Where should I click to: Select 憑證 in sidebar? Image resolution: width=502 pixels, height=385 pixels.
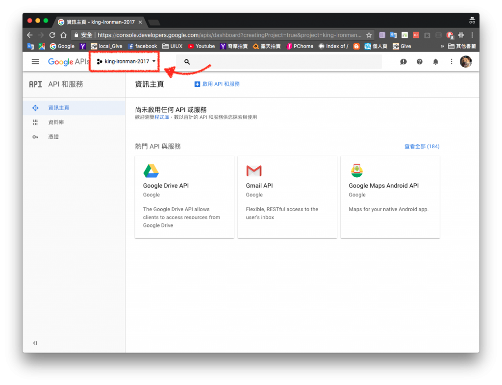point(74,137)
